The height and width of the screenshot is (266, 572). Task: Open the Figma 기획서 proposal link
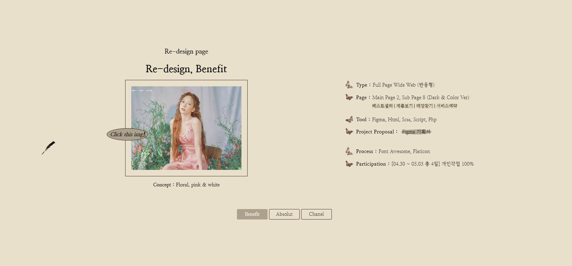coord(416,132)
